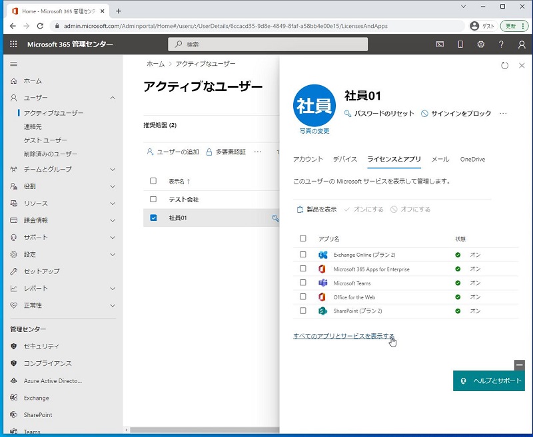The image size is (533, 437).
Task: Switch to the デバイス tab
Action: (x=345, y=159)
